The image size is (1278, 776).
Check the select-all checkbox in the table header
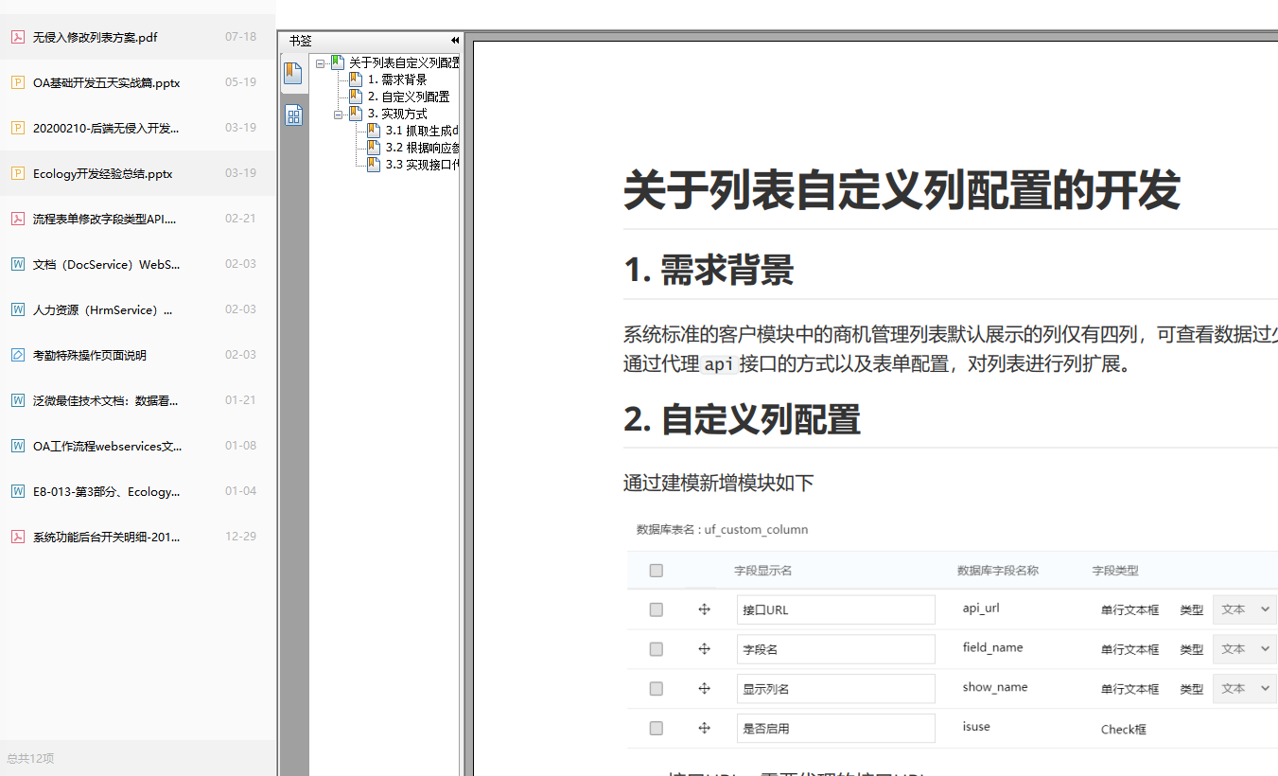(656, 571)
